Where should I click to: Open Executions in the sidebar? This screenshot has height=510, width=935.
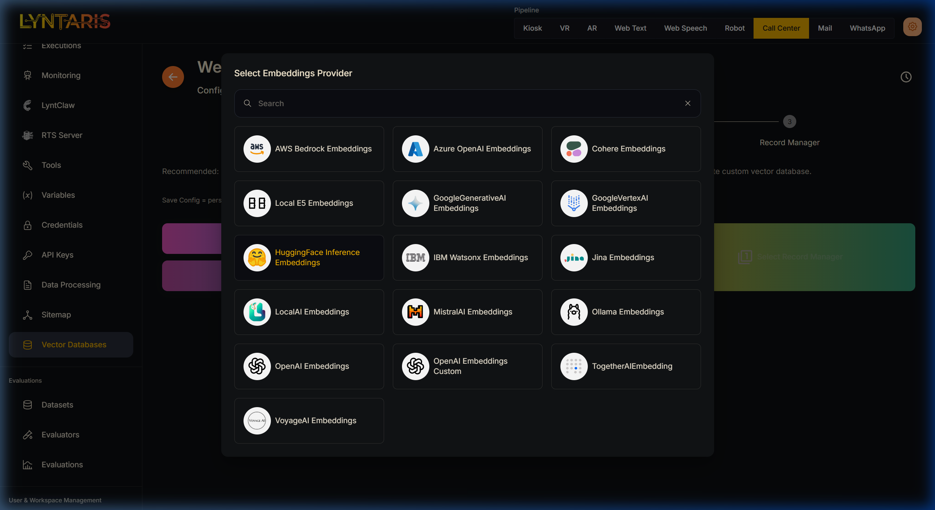click(x=71, y=46)
